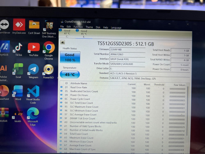The width and height of the screenshot is (205, 154).
Task: Launch SAP Business One shortcut
Action: click(49, 29)
